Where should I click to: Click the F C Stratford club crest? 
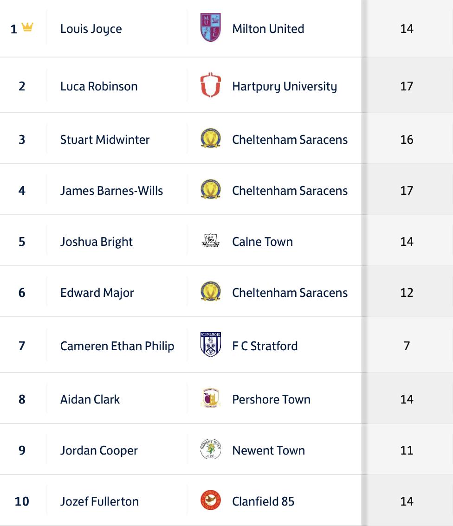click(x=210, y=345)
